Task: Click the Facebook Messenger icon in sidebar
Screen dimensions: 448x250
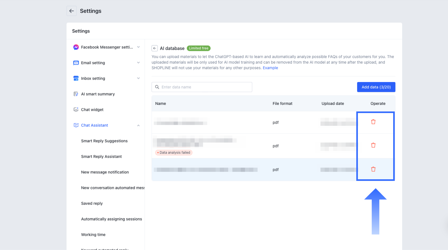Action: [x=76, y=47]
